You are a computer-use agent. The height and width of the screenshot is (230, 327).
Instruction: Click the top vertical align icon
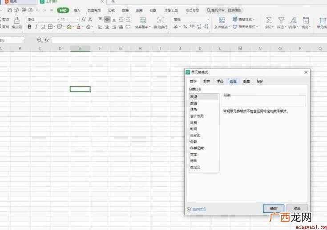coord(100,20)
